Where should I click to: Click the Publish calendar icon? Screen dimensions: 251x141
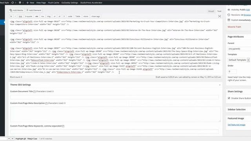point(229,20)
